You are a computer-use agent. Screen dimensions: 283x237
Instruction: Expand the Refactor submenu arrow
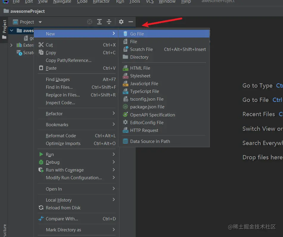click(114, 113)
